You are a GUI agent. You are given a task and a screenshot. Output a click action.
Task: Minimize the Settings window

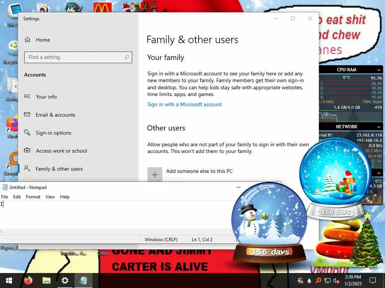point(276,18)
